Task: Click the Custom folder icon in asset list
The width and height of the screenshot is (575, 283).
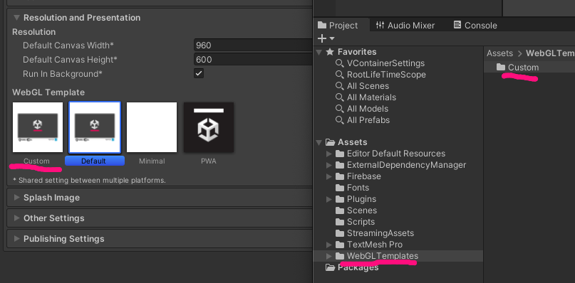Action: 501,67
